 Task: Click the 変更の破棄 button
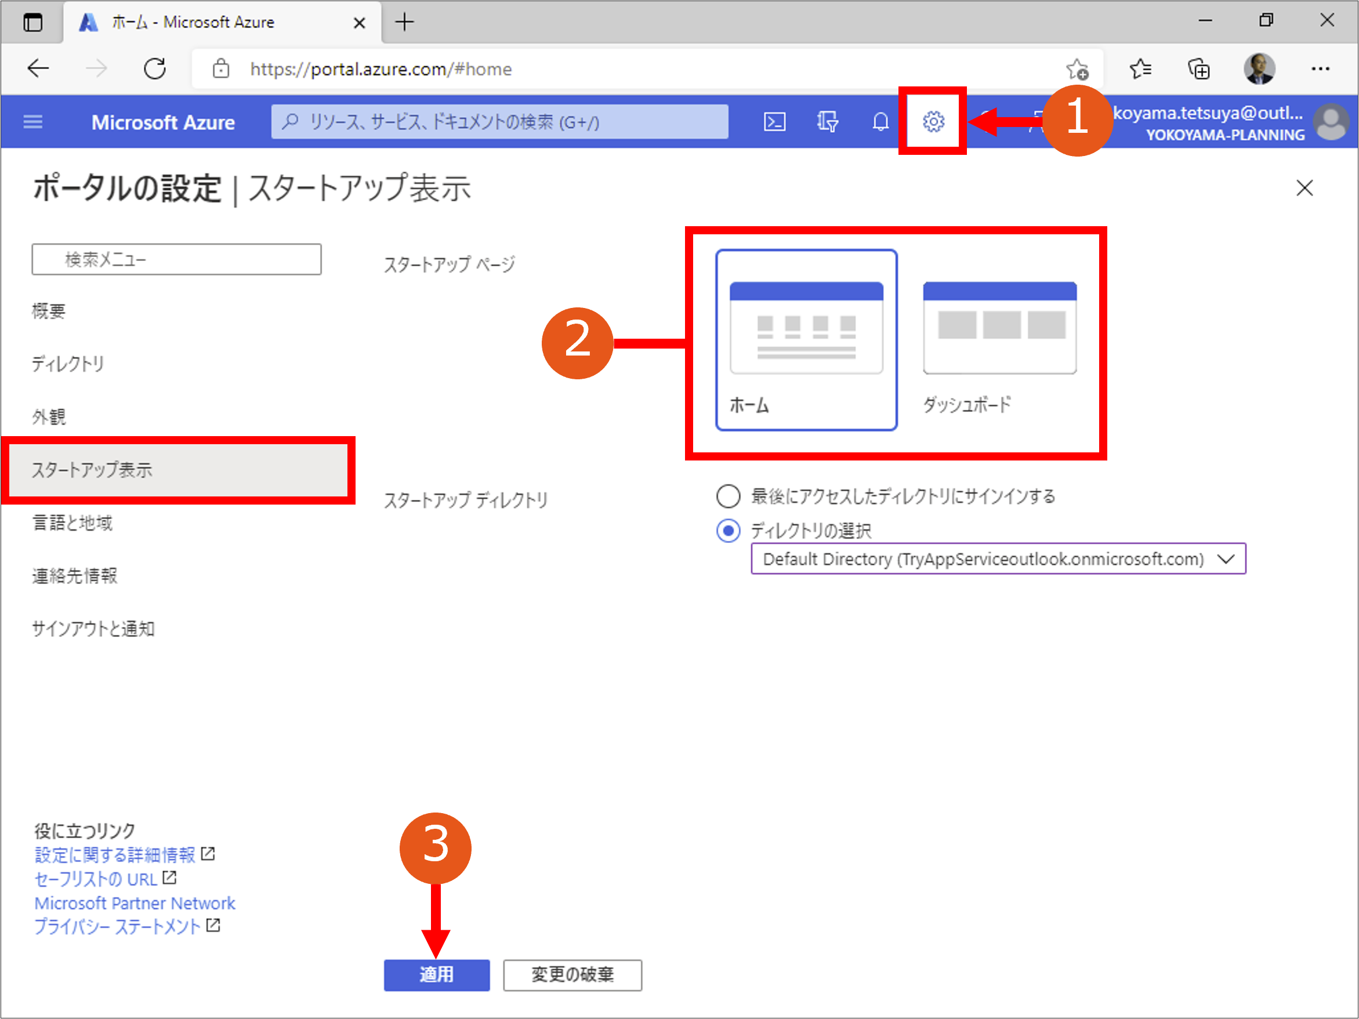coord(572,974)
